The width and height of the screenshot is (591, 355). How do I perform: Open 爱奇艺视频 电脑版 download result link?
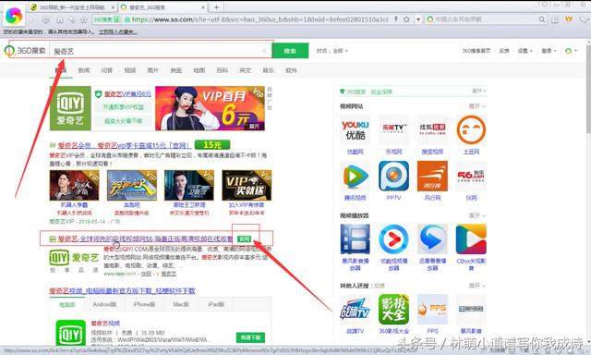tap(122, 291)
